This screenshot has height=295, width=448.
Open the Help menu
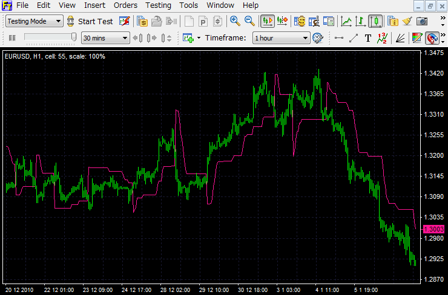point(251,5)
